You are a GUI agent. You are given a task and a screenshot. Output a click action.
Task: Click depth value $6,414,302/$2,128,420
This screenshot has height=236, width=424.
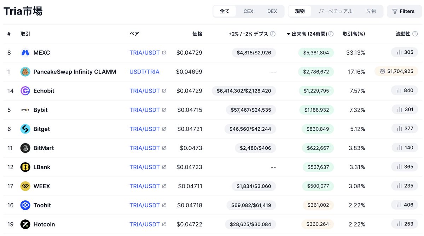coord(244,91)
